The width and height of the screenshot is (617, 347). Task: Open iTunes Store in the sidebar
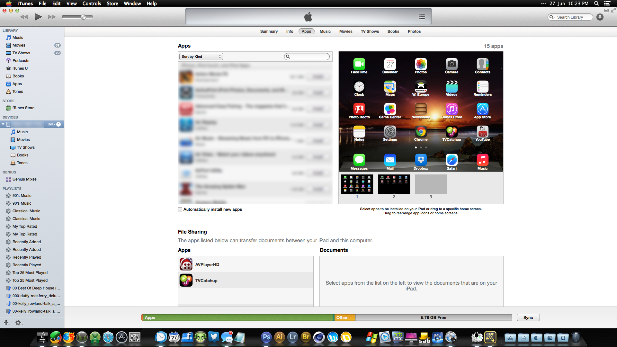(x=23, y=108)
